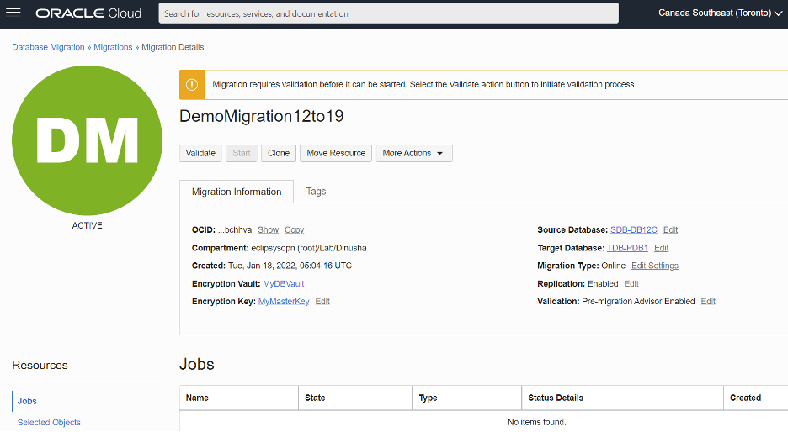Edit the Target Database

[662, 248]
